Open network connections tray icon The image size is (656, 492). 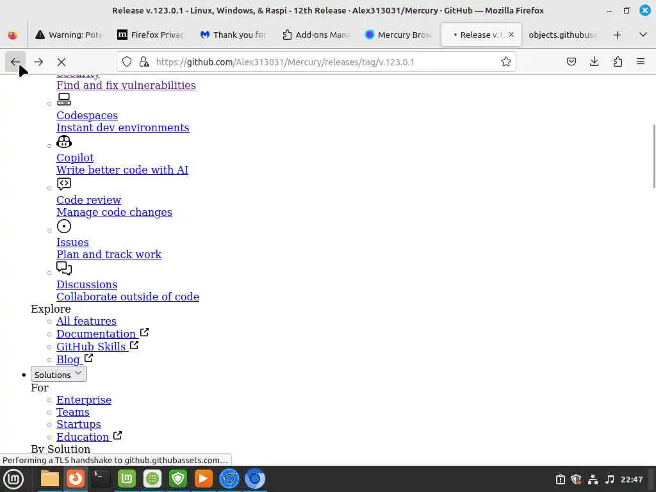pyautogui.click(x=593, y=479)
